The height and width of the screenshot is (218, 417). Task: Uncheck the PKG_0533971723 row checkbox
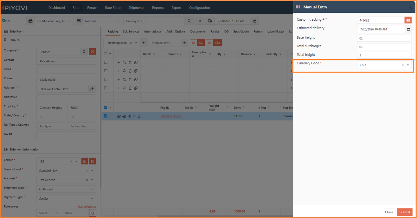click(106, 116)
